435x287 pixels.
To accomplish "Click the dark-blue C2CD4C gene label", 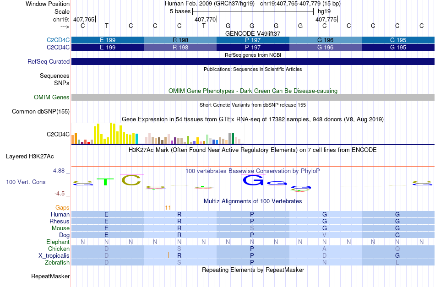I will coord(58,48).
